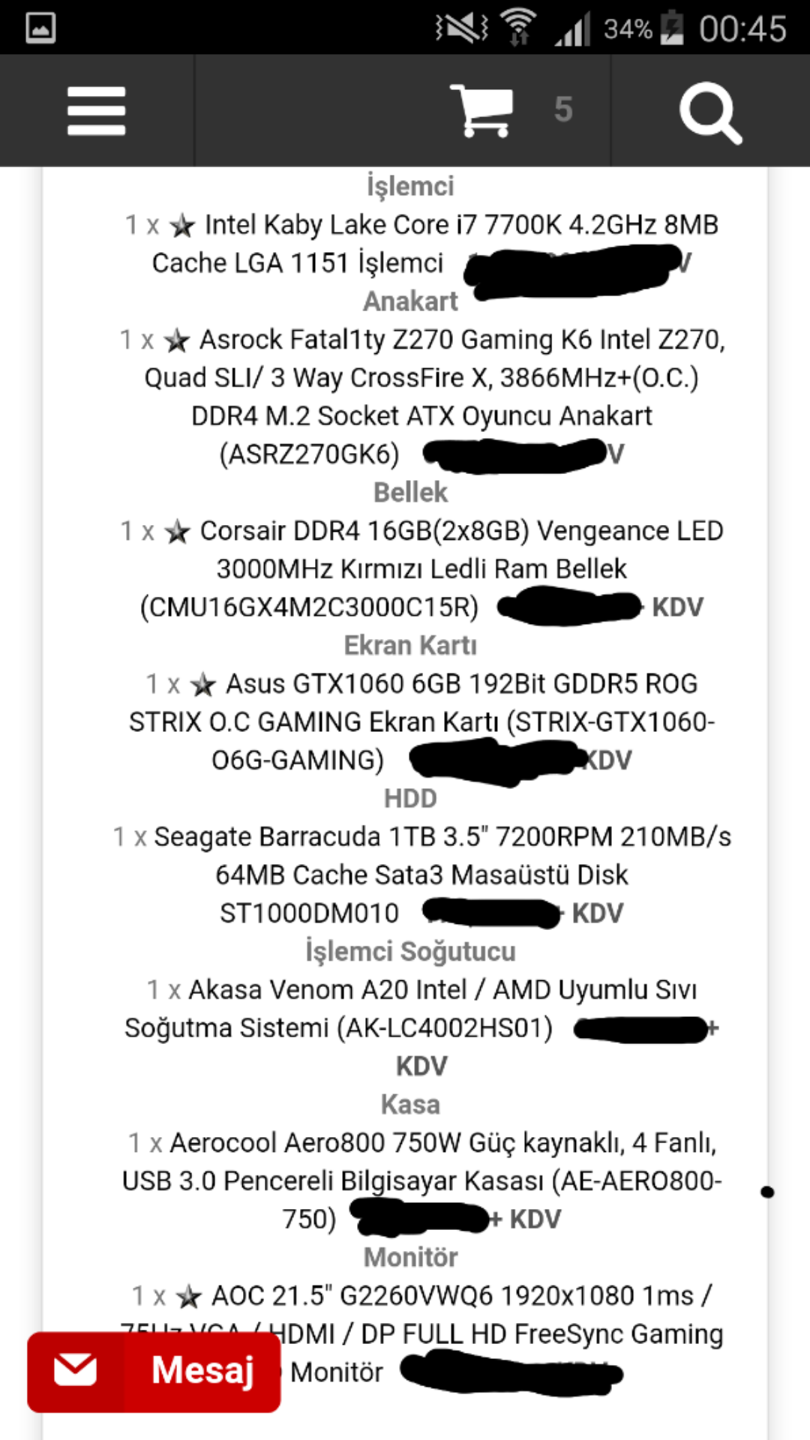
Task: Tap the star beside AOC monitor
Action: pos(188,1296)
